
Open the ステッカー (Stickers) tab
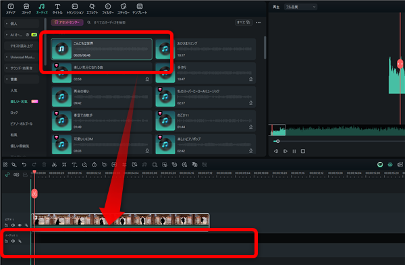tap(124, 9)
